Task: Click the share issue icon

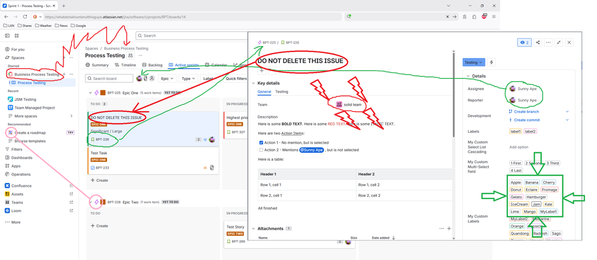Action: coord(538,42)
